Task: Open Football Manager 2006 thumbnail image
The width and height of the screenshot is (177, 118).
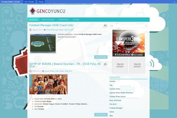Action: point(43,43)
